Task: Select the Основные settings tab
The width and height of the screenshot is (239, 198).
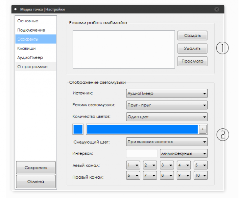Action: click(35, 21)
